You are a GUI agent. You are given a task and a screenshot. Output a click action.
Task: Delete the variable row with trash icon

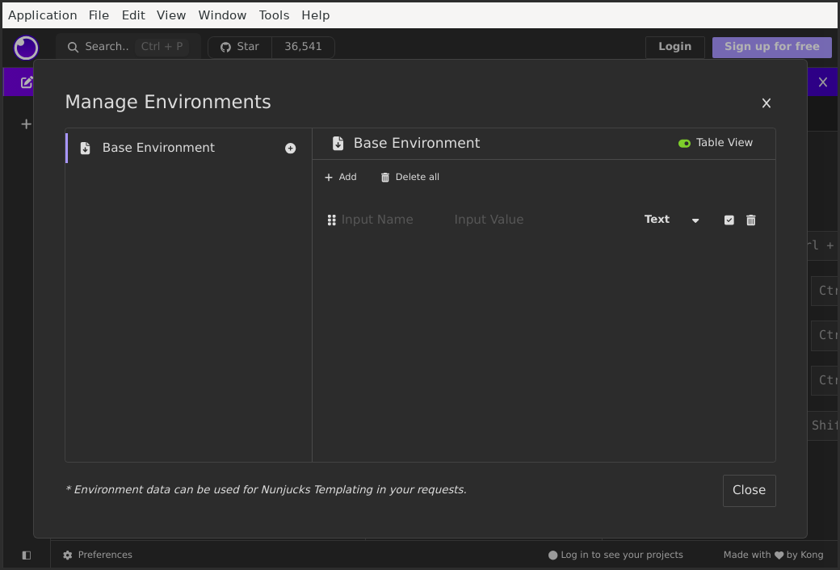click(751, 220)
